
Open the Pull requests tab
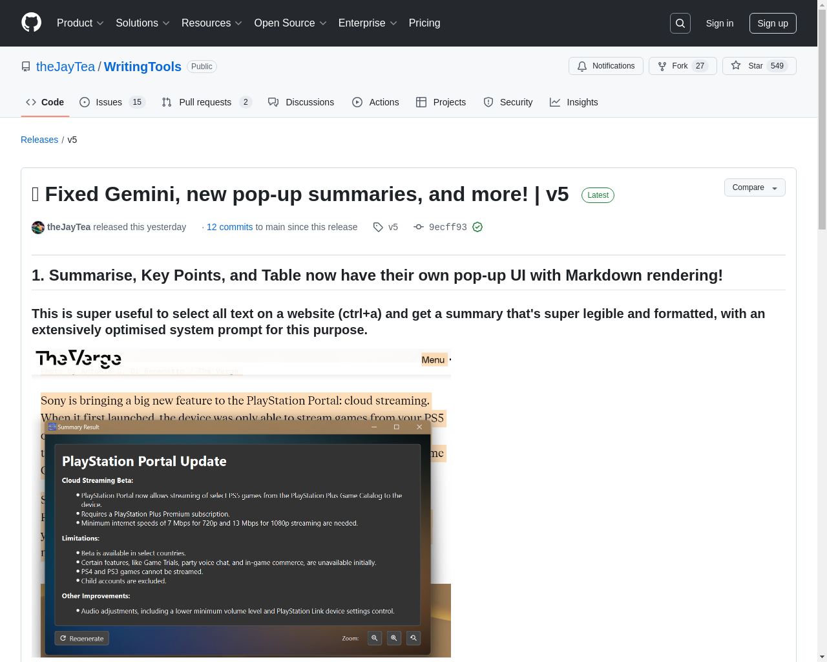point(206,102)
